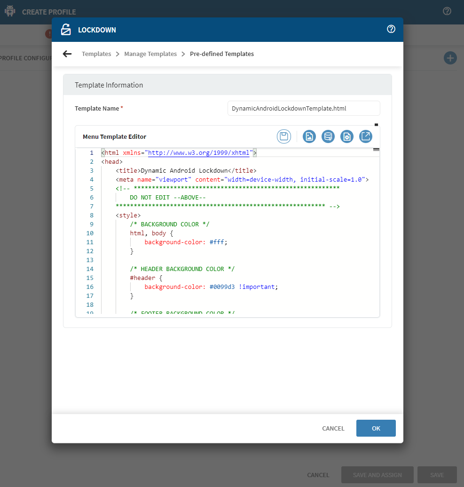Click the save template floppy disk icon
Viewport: 464px width, 487px height.
click(283, 136)
